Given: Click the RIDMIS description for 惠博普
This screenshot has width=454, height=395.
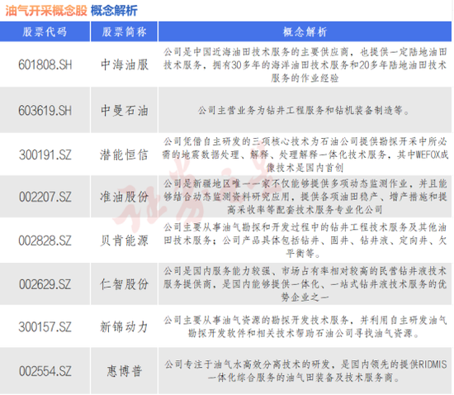Looking at the screenshot, I should (x=305, y=371).
